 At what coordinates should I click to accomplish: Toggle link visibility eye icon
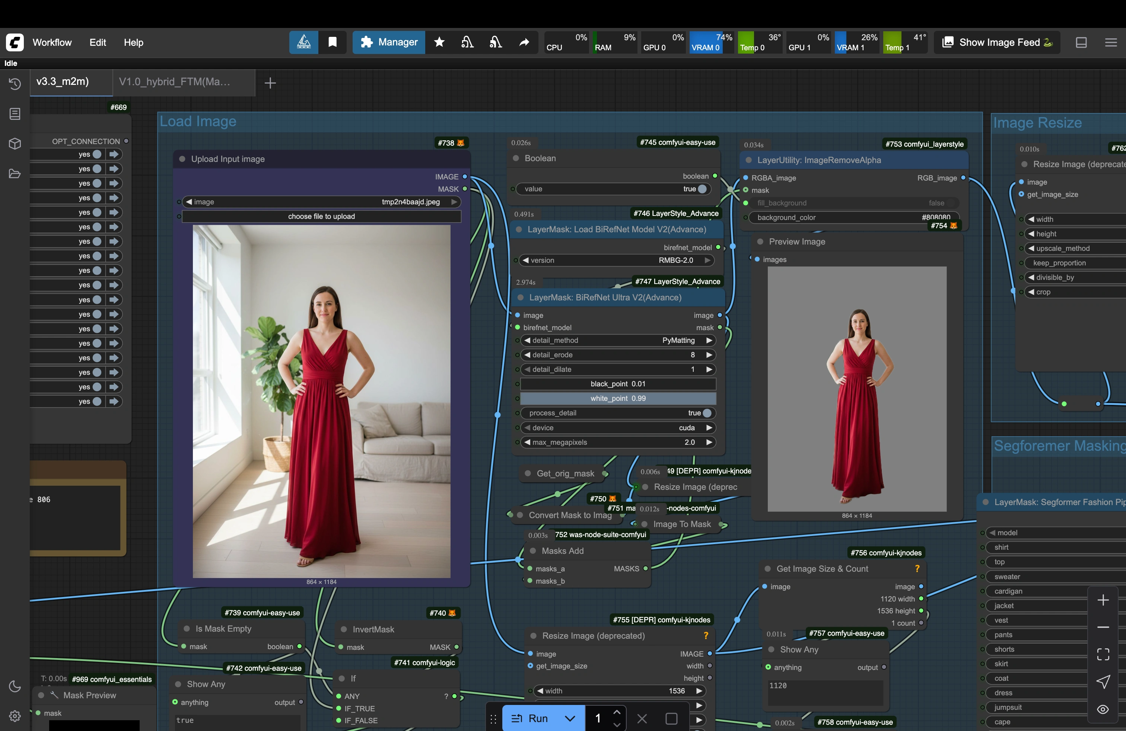coord(1103,709)
